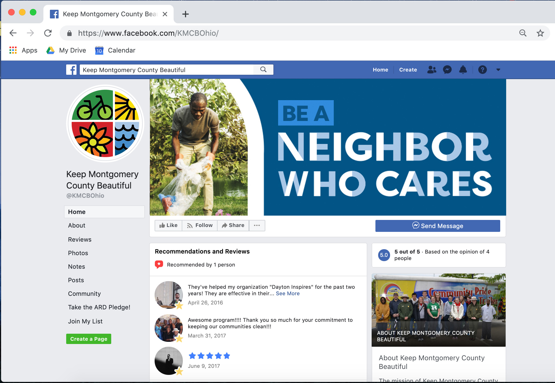
Task: Open the Notifications bell icon
Action: (x=463, y=70)
